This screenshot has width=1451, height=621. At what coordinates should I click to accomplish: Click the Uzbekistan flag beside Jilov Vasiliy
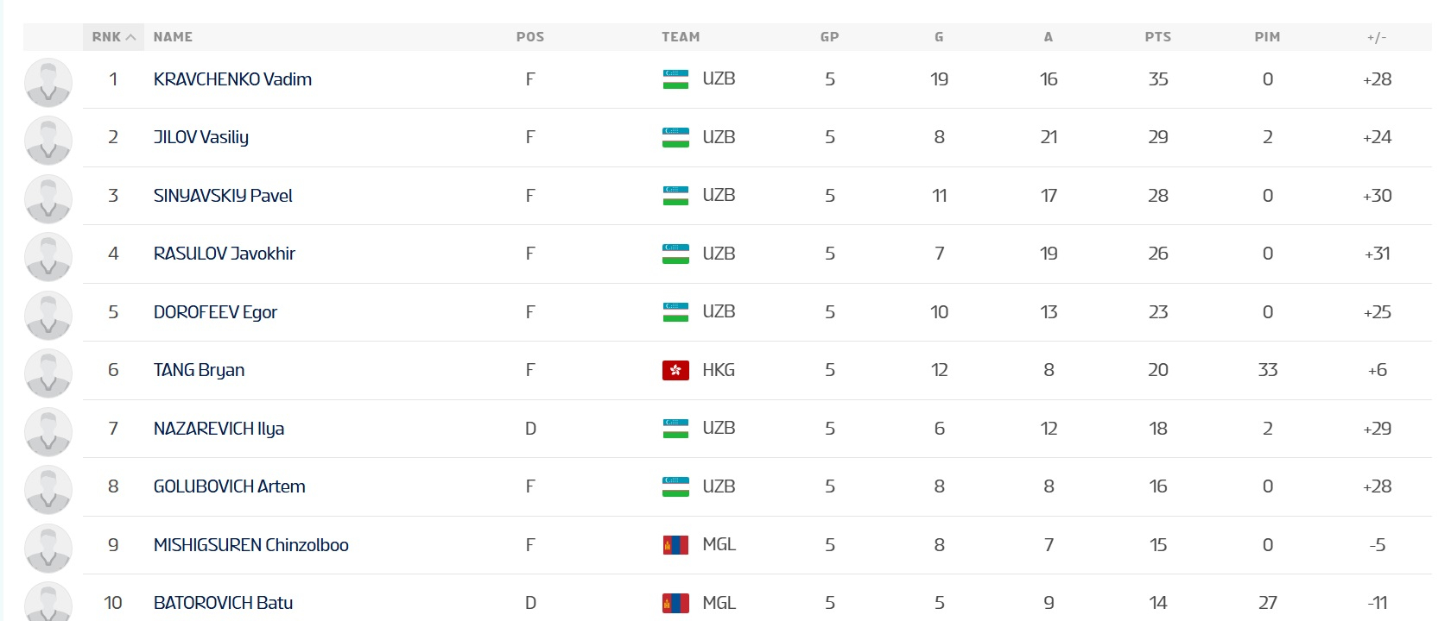(675, 137)
